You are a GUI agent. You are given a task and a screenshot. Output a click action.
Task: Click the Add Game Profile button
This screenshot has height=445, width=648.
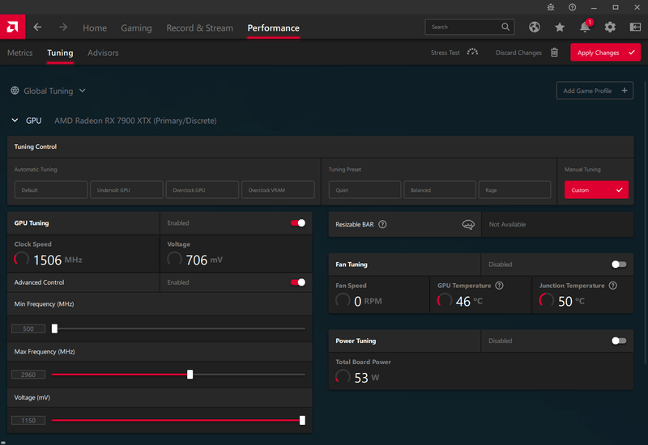point(595,91)
